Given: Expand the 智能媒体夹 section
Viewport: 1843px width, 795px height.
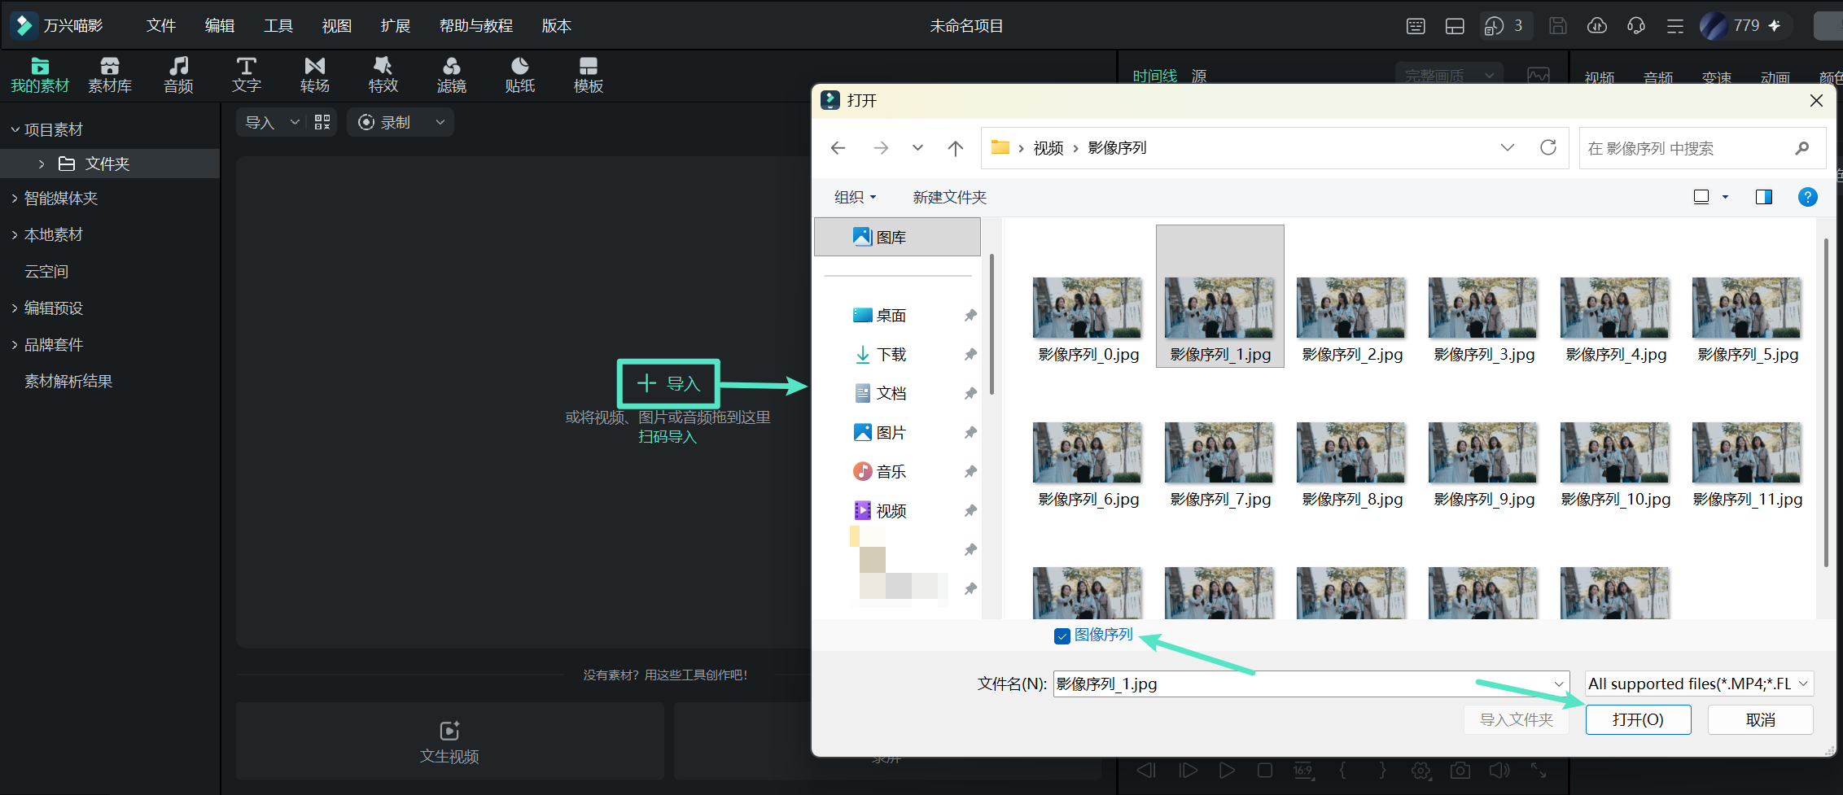Looking at the screenshot, I should pyautogui.click(x=15, y=198).
